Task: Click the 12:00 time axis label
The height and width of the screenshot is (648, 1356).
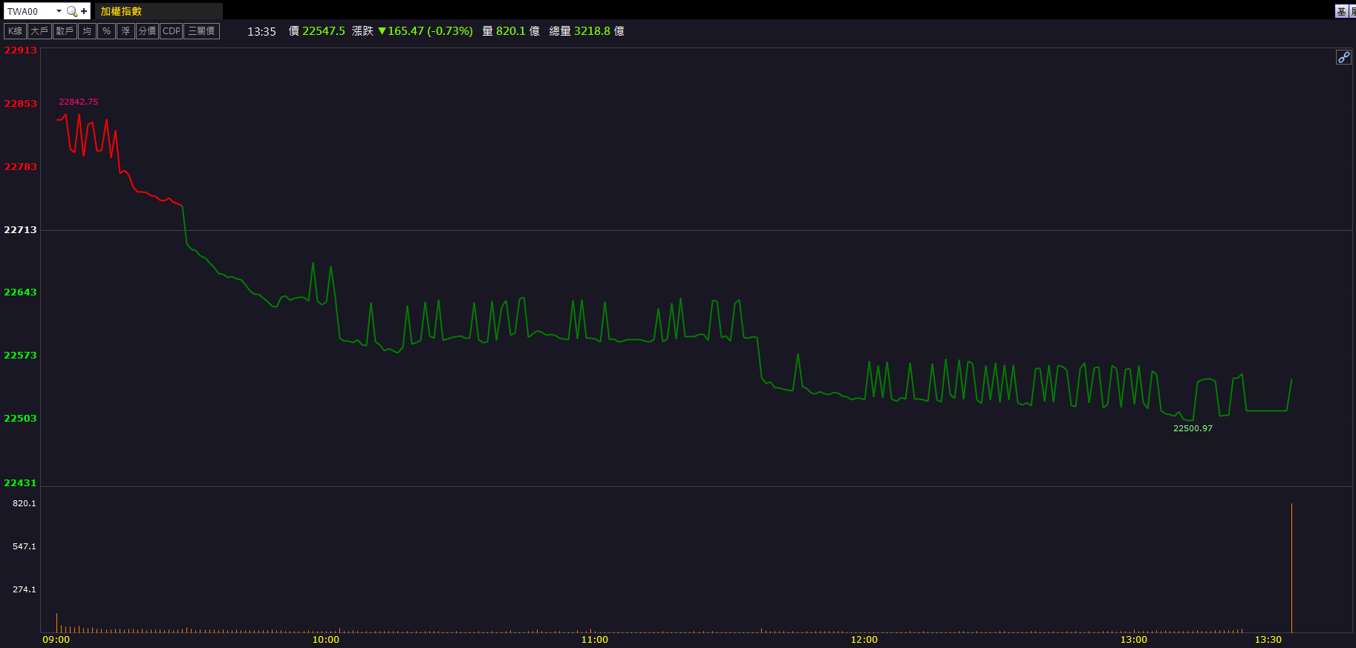Action: point(864,640)
